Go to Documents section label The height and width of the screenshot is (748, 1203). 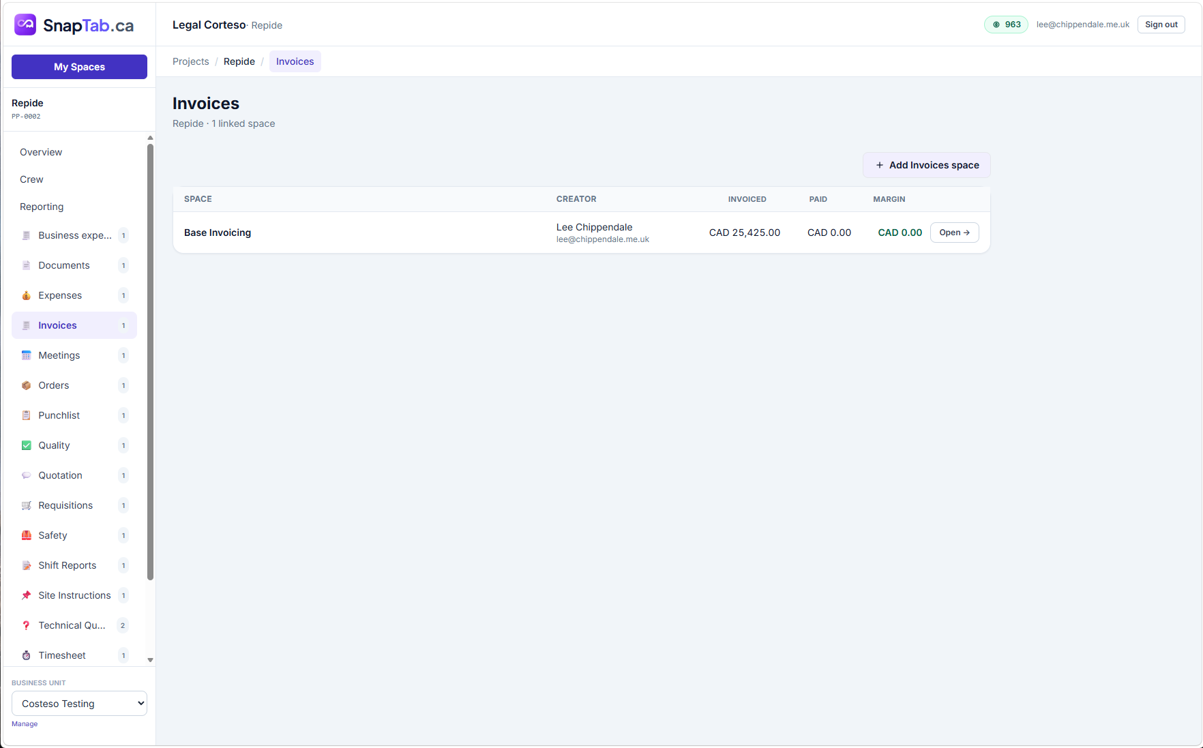click(x=64, y=265)
